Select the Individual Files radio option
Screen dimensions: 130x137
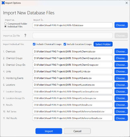coord(5,26)
